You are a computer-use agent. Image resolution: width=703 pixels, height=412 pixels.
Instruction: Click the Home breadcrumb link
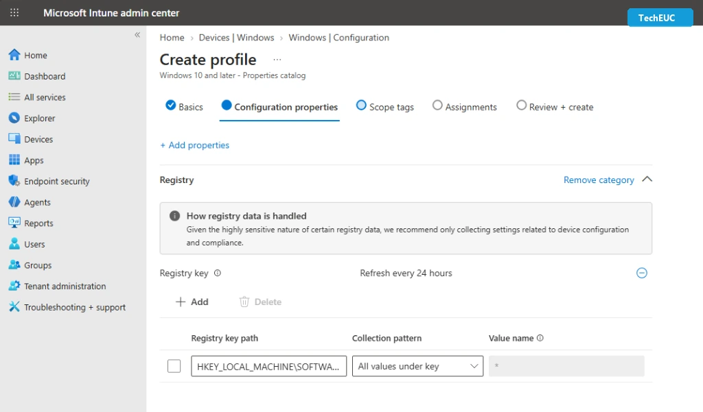(x=172, y=38)
